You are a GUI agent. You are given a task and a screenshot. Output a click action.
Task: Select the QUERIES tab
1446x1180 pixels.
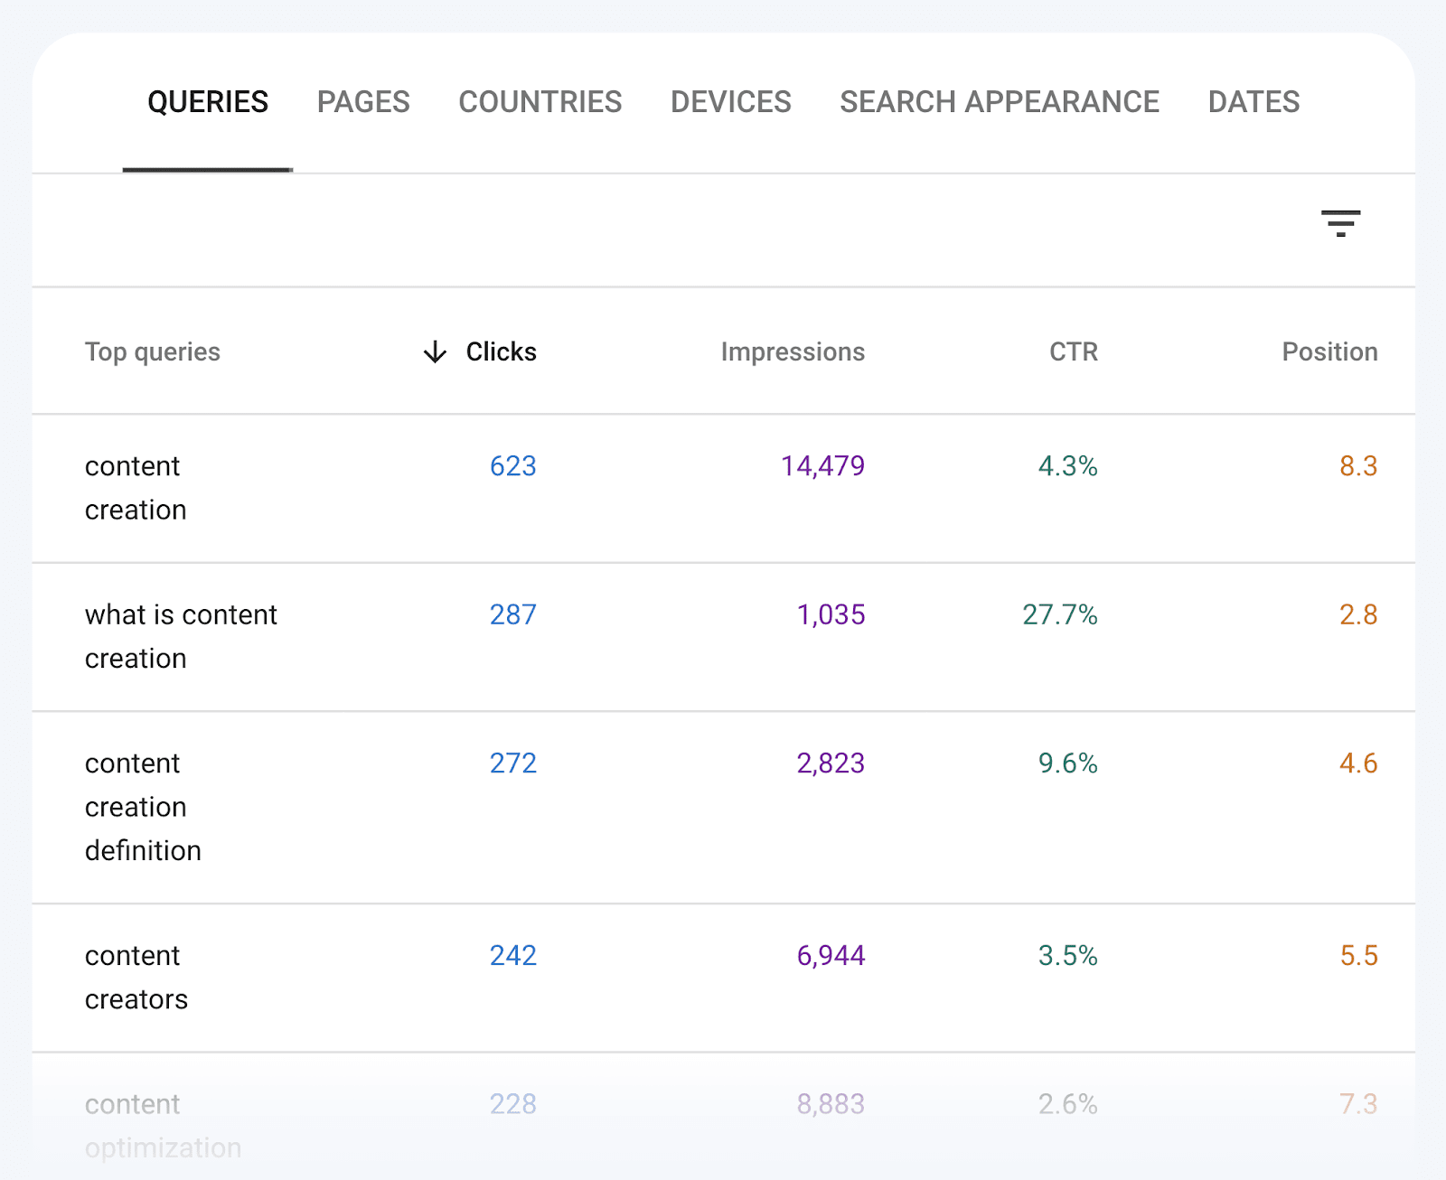[x=209, y=102]
